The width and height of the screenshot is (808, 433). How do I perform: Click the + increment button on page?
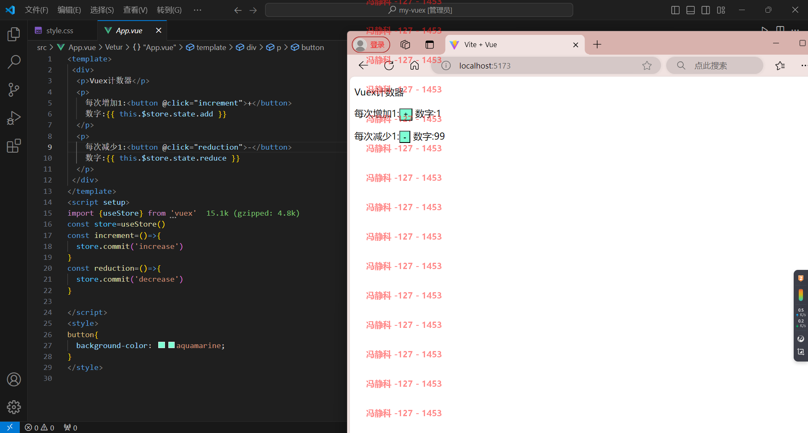(x=406, y=114)
